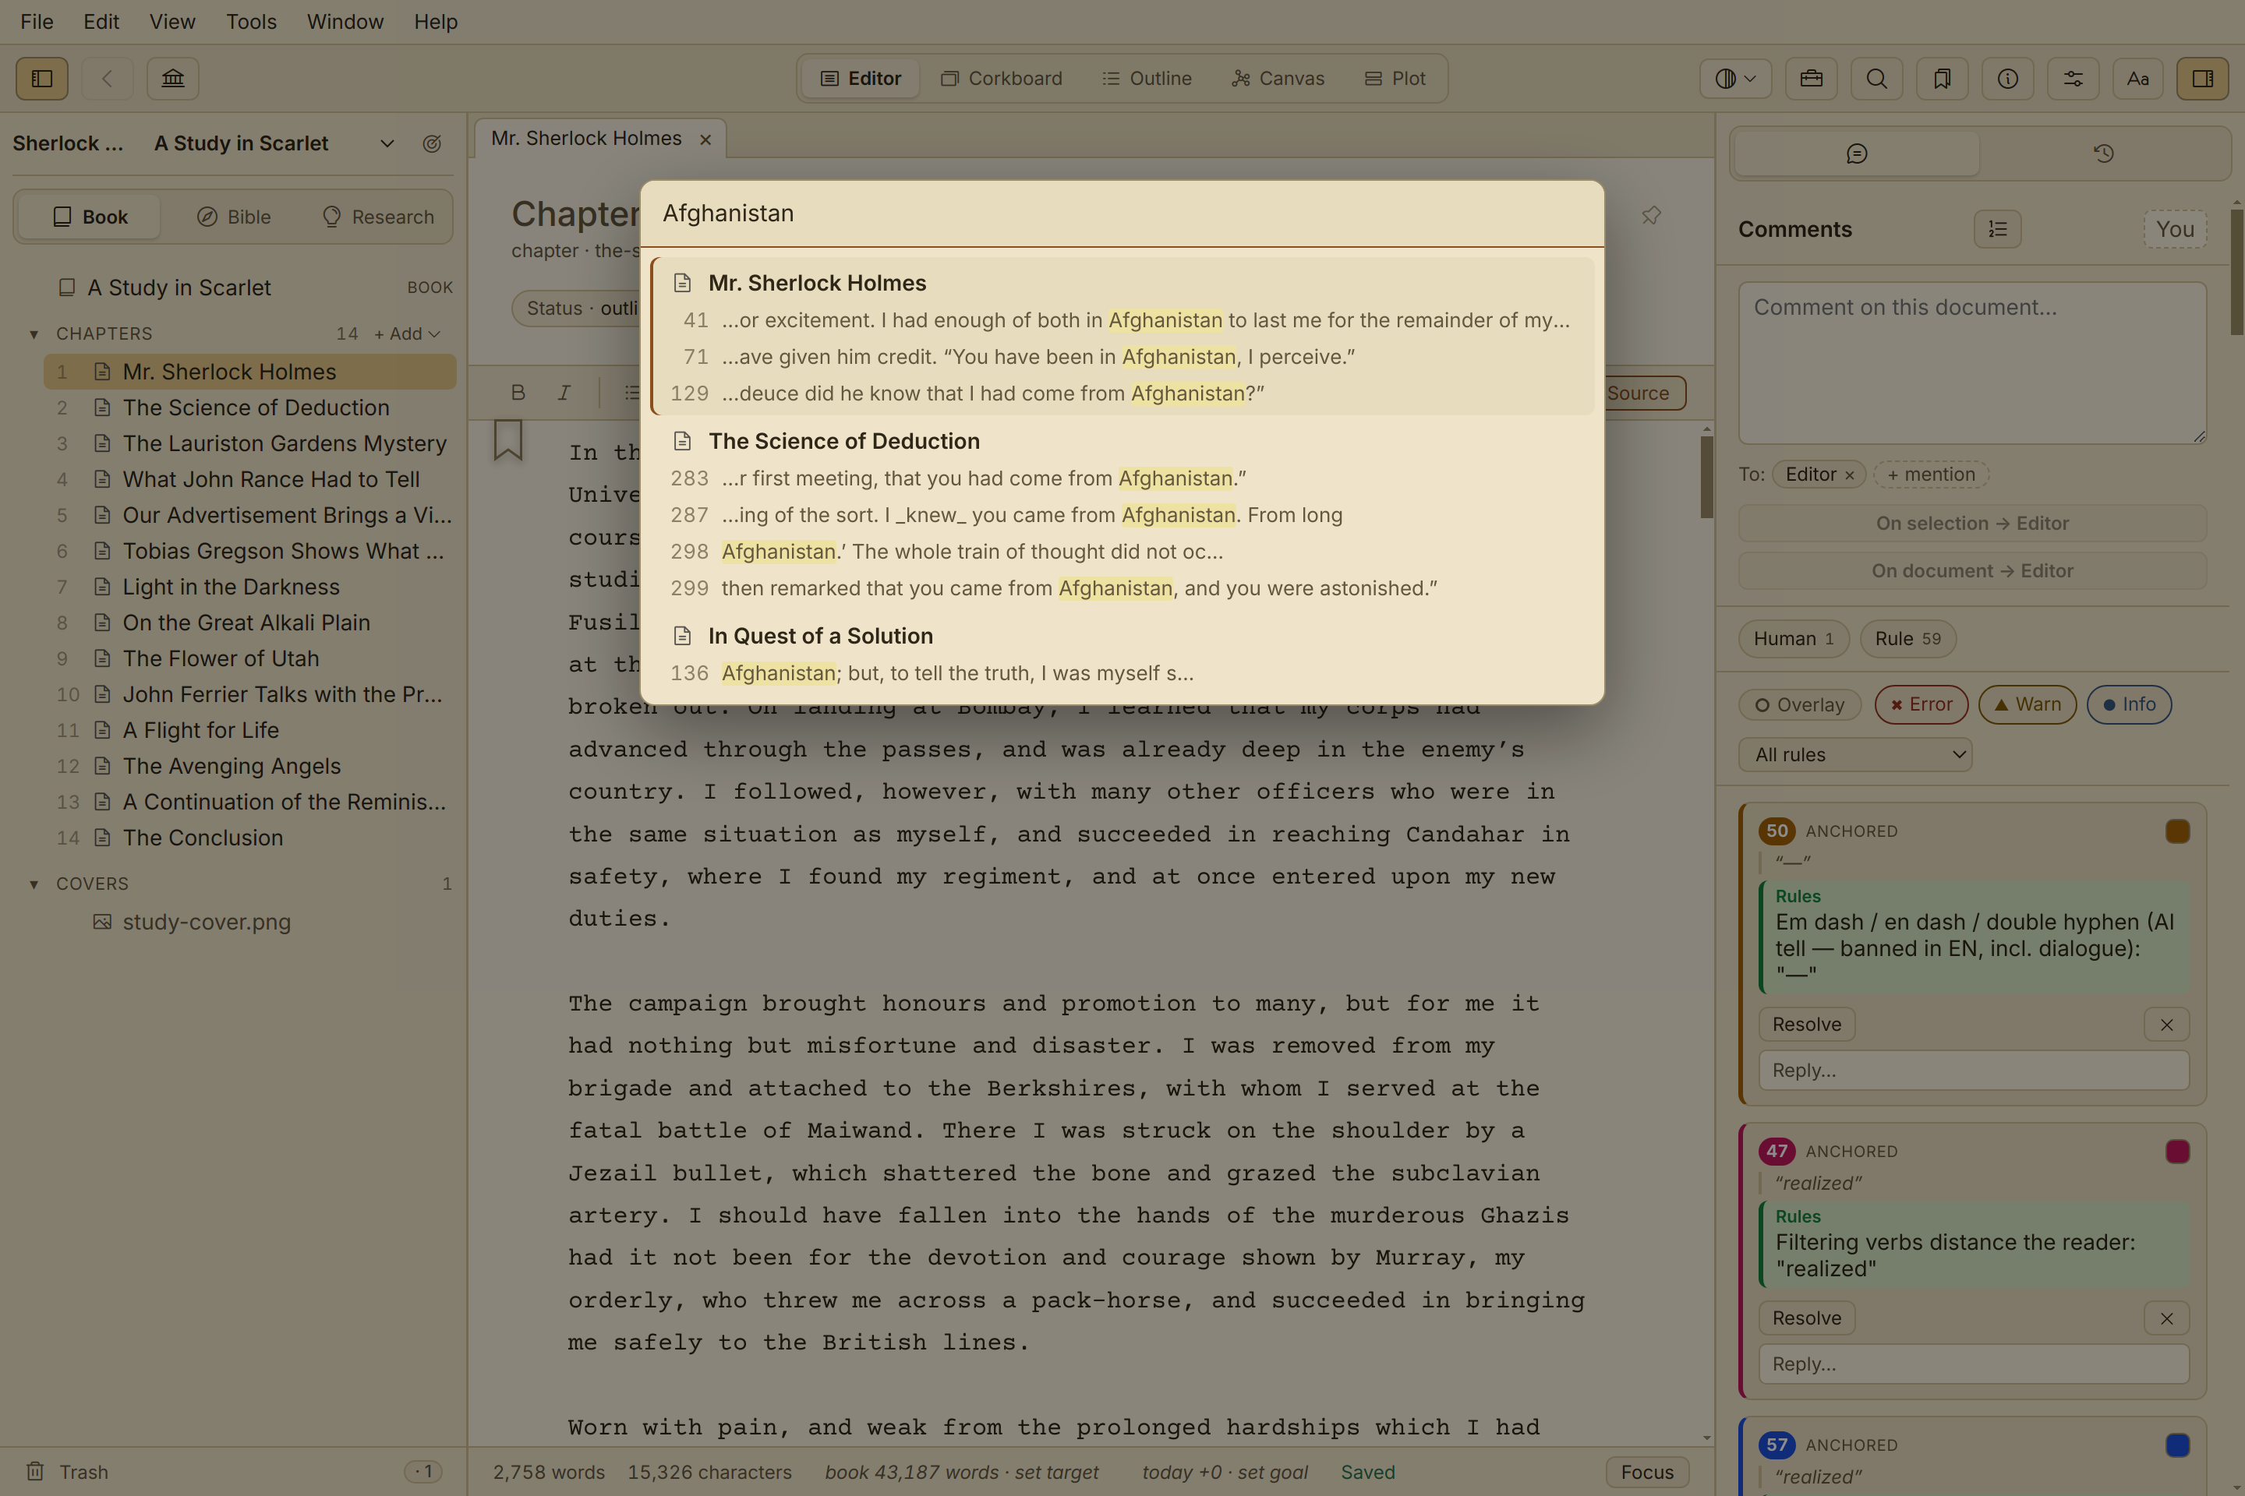Toggle the right sidebar panel icon

[2203, 78]
